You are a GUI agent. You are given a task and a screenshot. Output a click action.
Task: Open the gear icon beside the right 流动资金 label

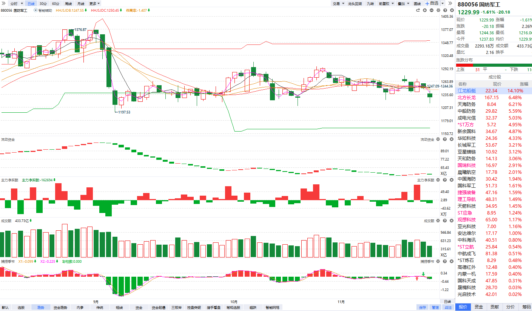[x=438, y=139]
